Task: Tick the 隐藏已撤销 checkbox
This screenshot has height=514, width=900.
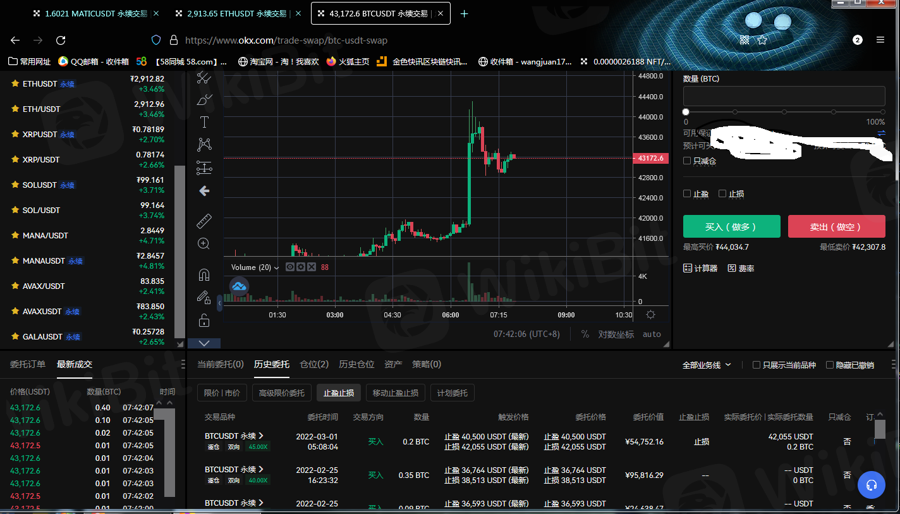Action: 830,365
